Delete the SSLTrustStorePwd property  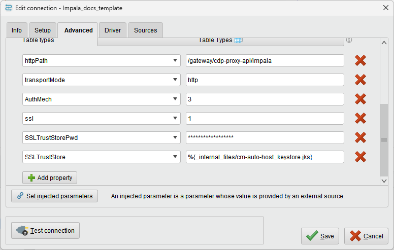[360, 138]
